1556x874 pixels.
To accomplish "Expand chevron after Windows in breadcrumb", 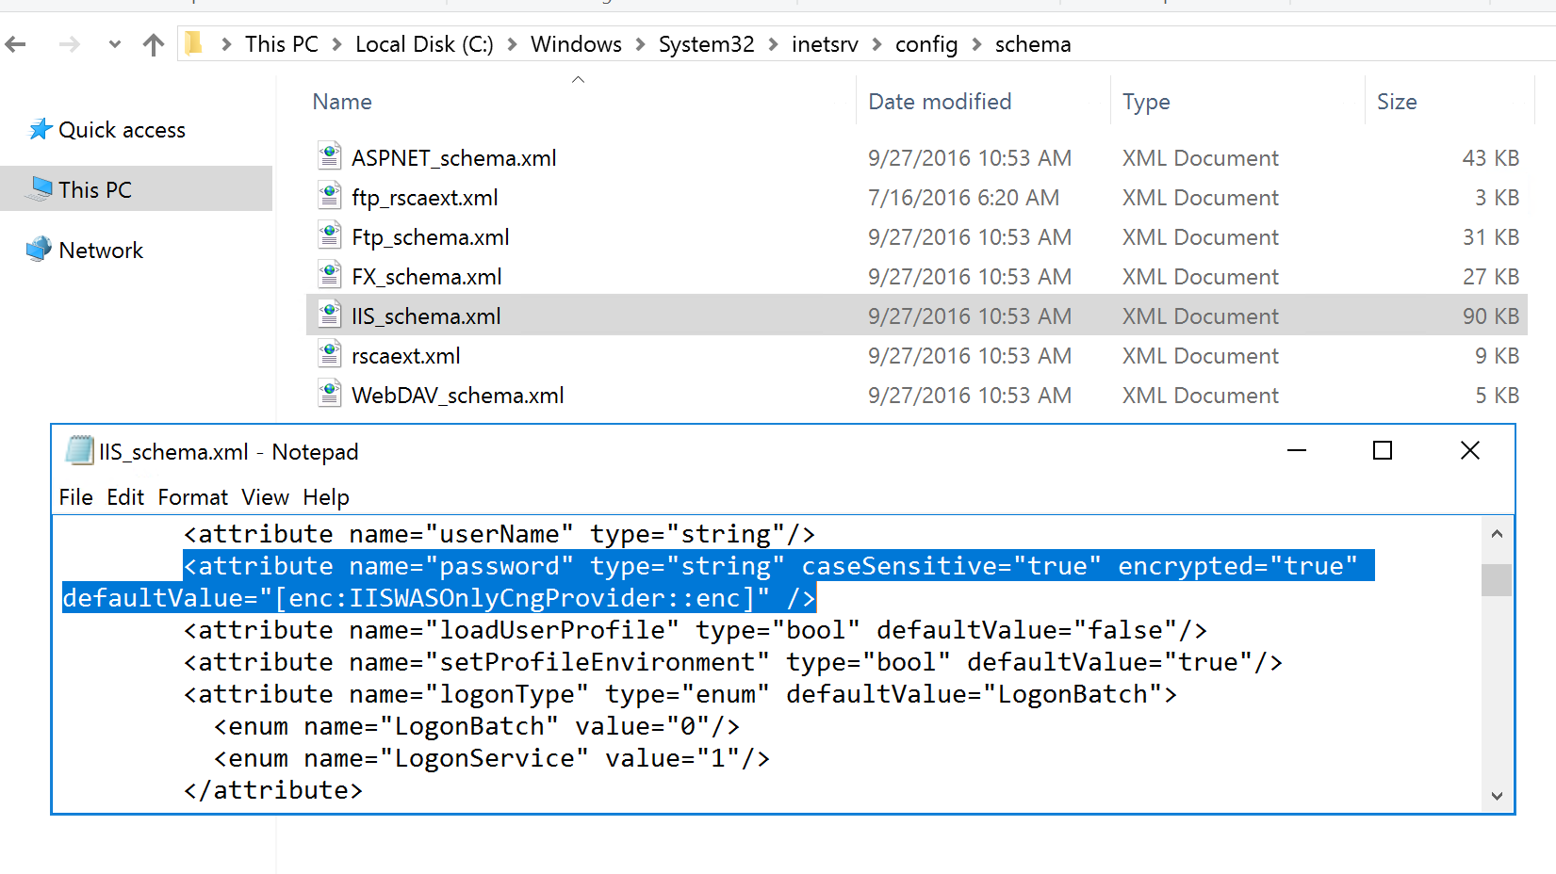I will click(x=640, y=44).
